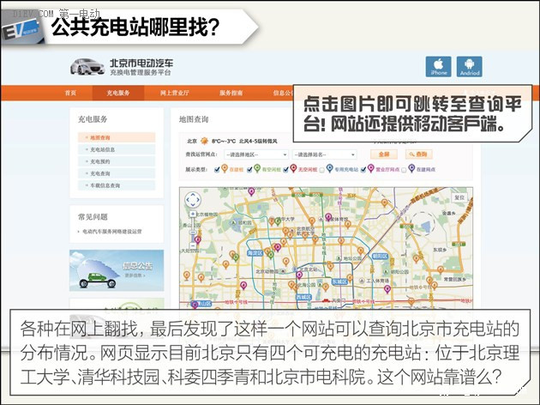Open the 充电服务 nav tab
The image size is (540, 405).
pyautogui.click(x=118, y=93)
